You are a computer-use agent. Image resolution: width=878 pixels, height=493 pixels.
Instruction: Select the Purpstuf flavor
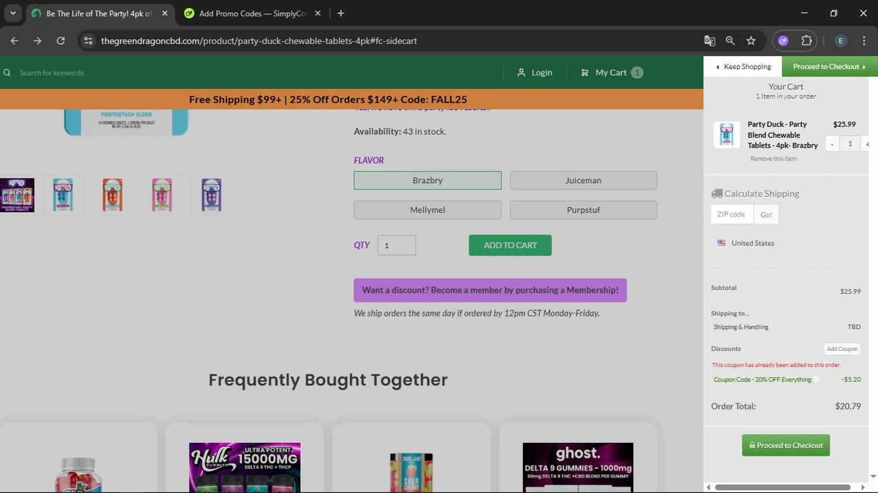point(583,210)
